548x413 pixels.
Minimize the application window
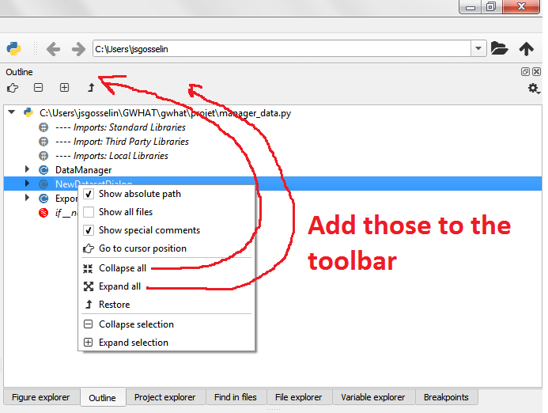[471, 6]
